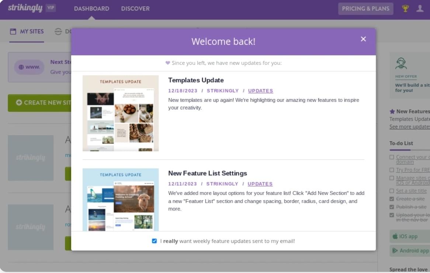430x273 pixels.
Task: Open the user account icon
Action: 420,8
